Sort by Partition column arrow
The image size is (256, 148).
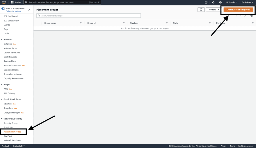point(253,23)
